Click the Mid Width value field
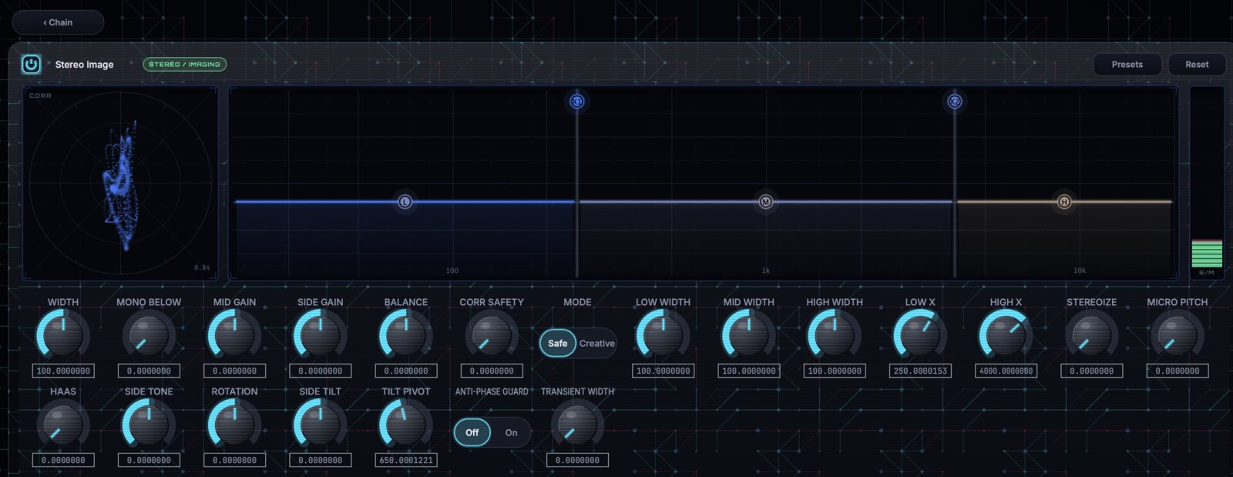 click(748, 371)
